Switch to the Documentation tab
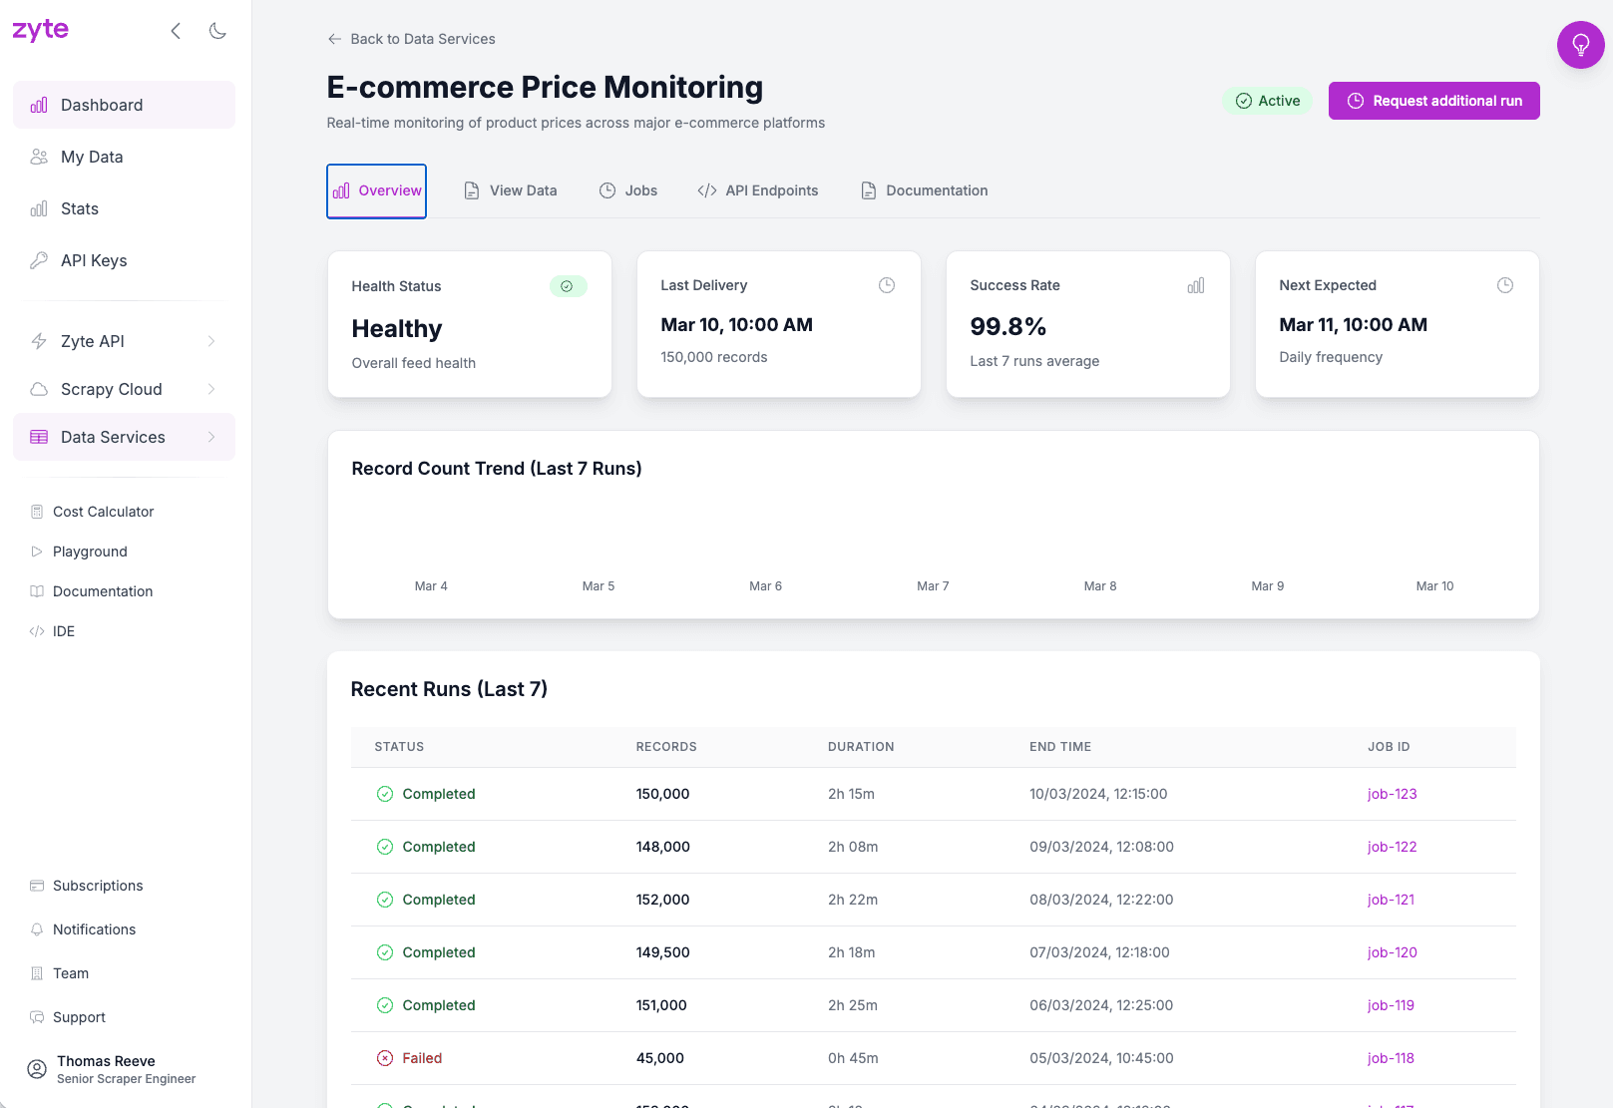The image size is (1613, 1108). click(x=925, y=190)
